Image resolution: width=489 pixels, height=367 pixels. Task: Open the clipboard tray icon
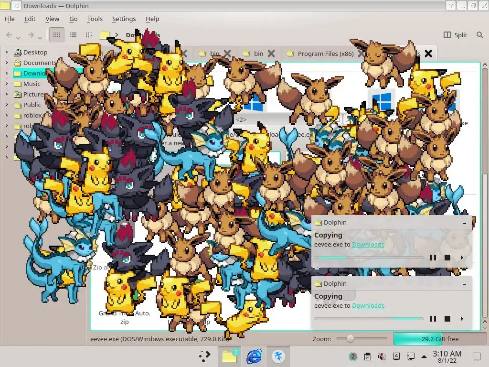368,356
